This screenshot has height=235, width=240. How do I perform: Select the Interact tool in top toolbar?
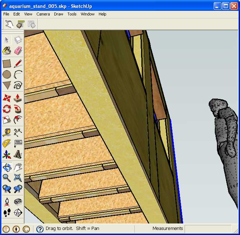click(9, 24)
